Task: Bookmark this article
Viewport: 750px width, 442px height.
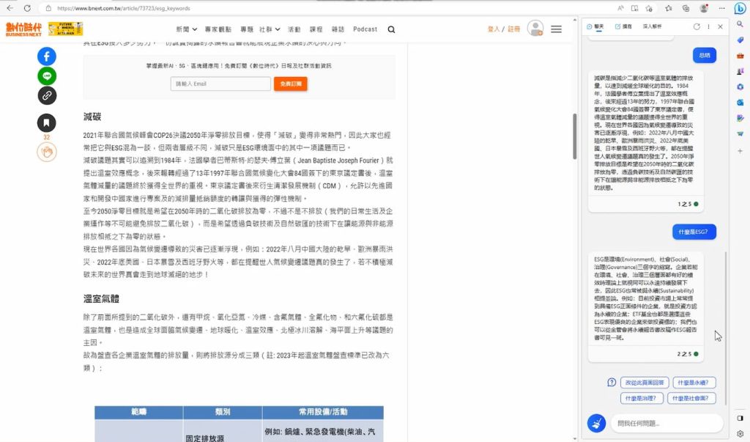Action: click(x=47, y=122)
